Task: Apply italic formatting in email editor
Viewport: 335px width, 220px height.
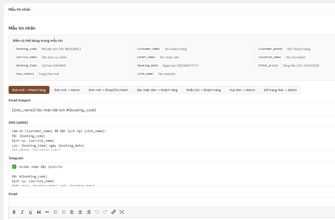Action: pos(22,212)
